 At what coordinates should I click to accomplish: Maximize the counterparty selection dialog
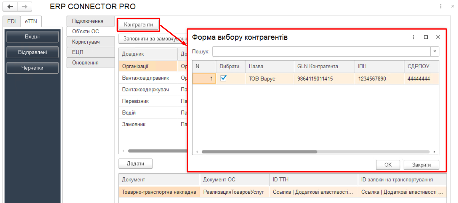426,37
